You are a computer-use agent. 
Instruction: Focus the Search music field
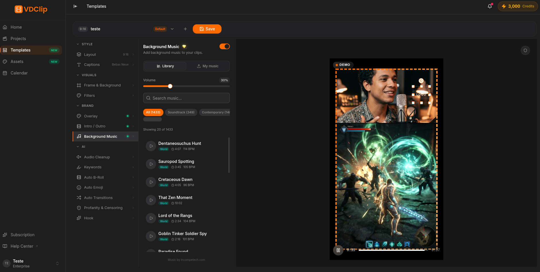point(187,98)
